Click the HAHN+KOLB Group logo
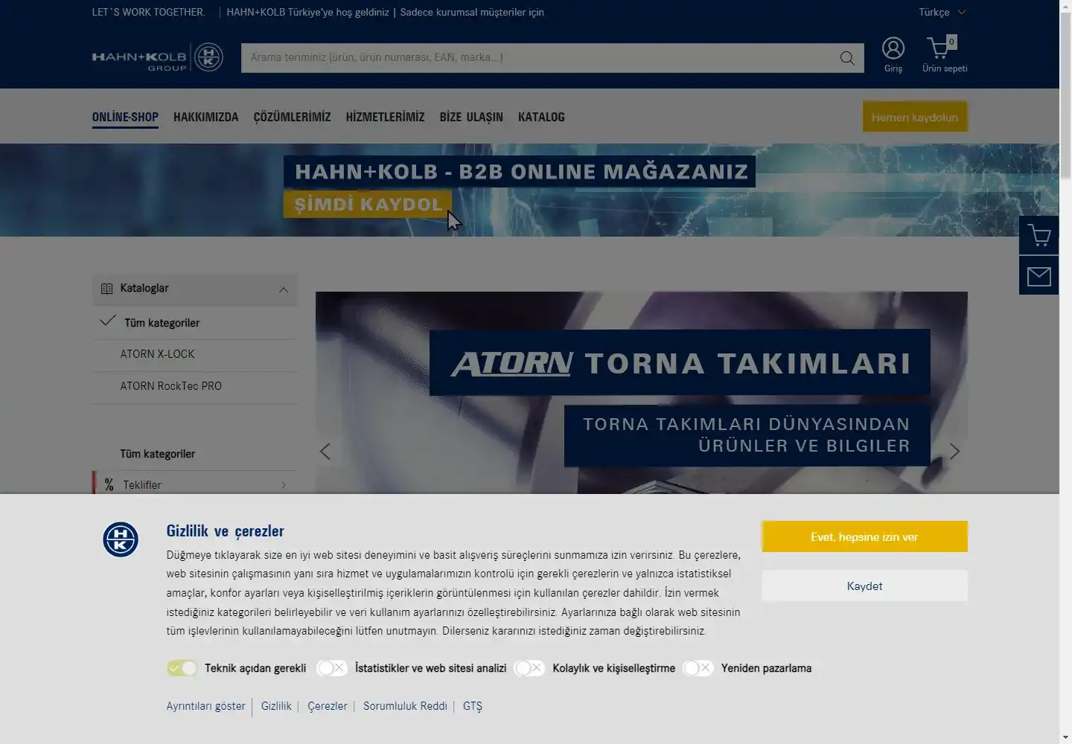The height and width of the screenshot is (744, 1072). (157, 57)
